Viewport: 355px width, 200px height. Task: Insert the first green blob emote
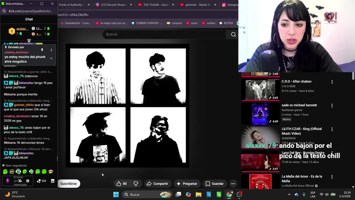click(5, 172)
